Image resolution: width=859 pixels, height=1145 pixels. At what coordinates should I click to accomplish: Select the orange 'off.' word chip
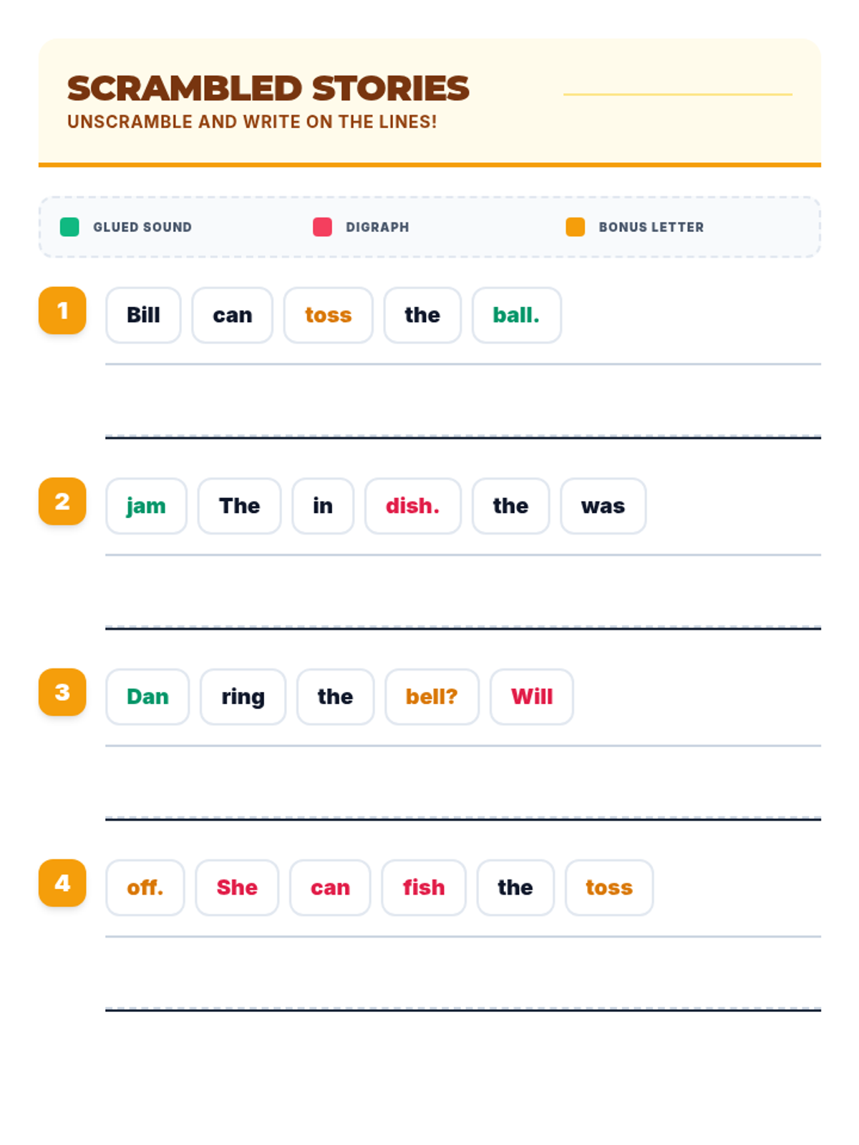coord(145,887)
